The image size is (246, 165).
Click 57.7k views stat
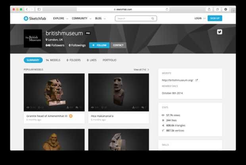tap(173, 115)
